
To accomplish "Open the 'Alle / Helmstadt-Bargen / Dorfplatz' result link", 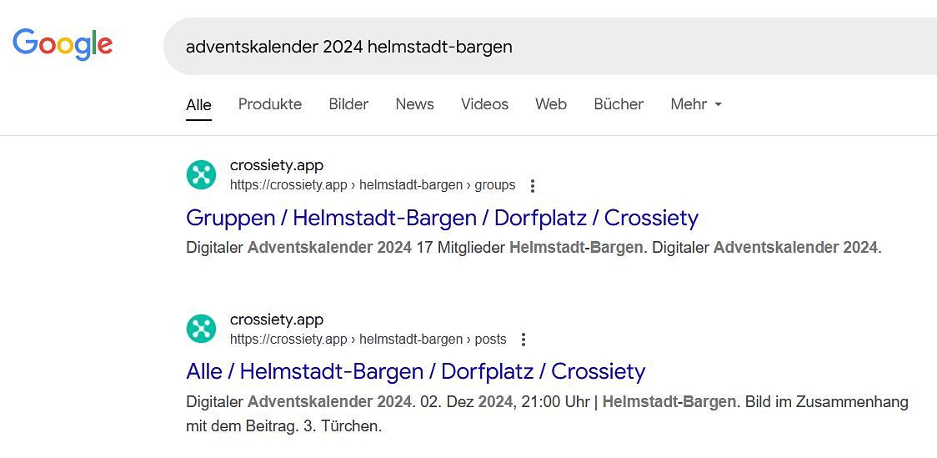I will [415, 371].
